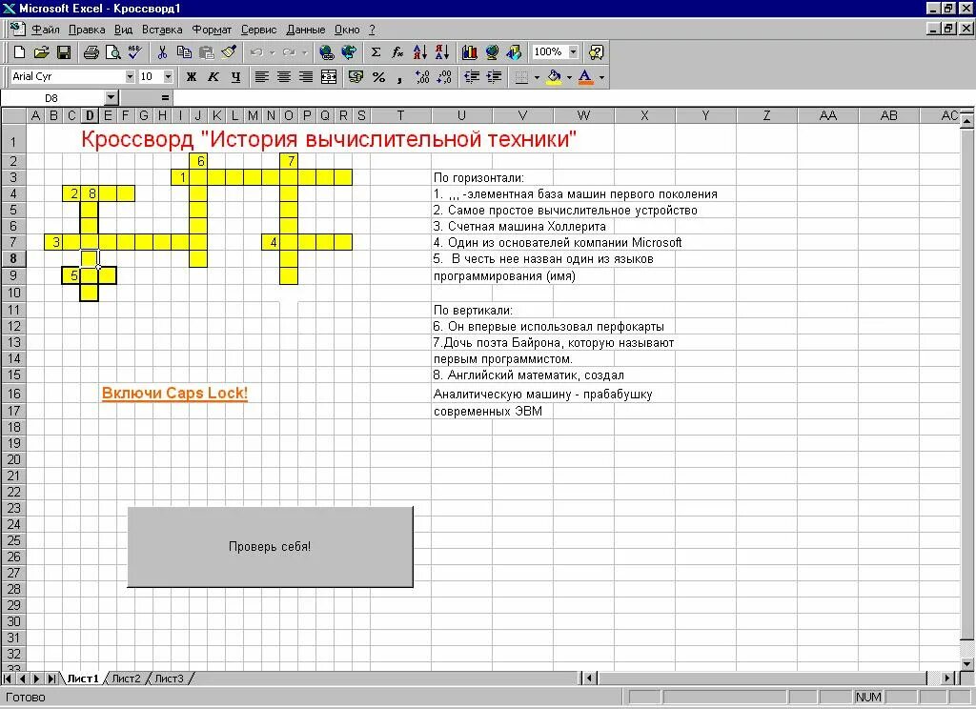
Task: Increase indent icon in formatting toolbar
Action: pos(494,76)
